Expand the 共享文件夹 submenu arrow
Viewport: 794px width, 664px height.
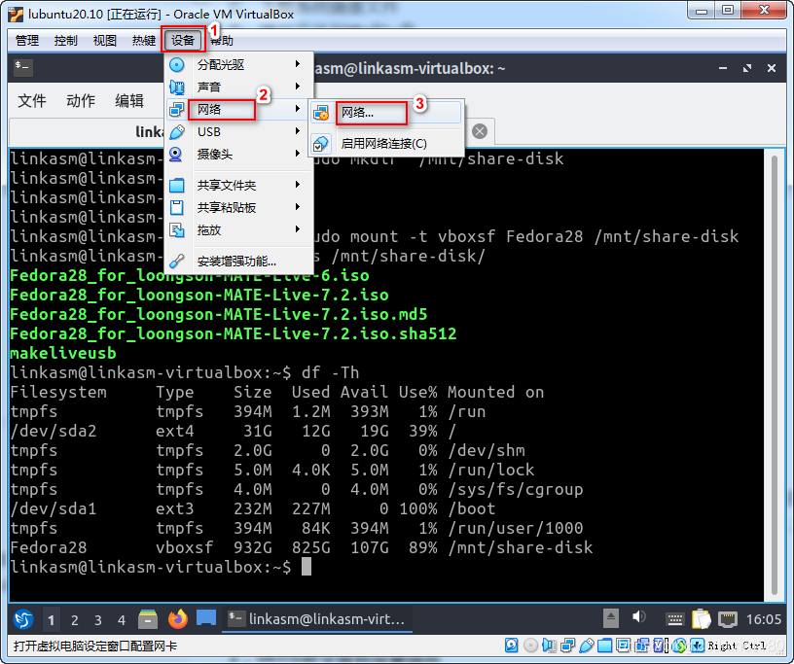(298, 185)
